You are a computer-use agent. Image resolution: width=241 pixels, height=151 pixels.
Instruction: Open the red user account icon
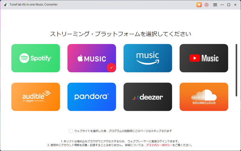coord(206,5)
